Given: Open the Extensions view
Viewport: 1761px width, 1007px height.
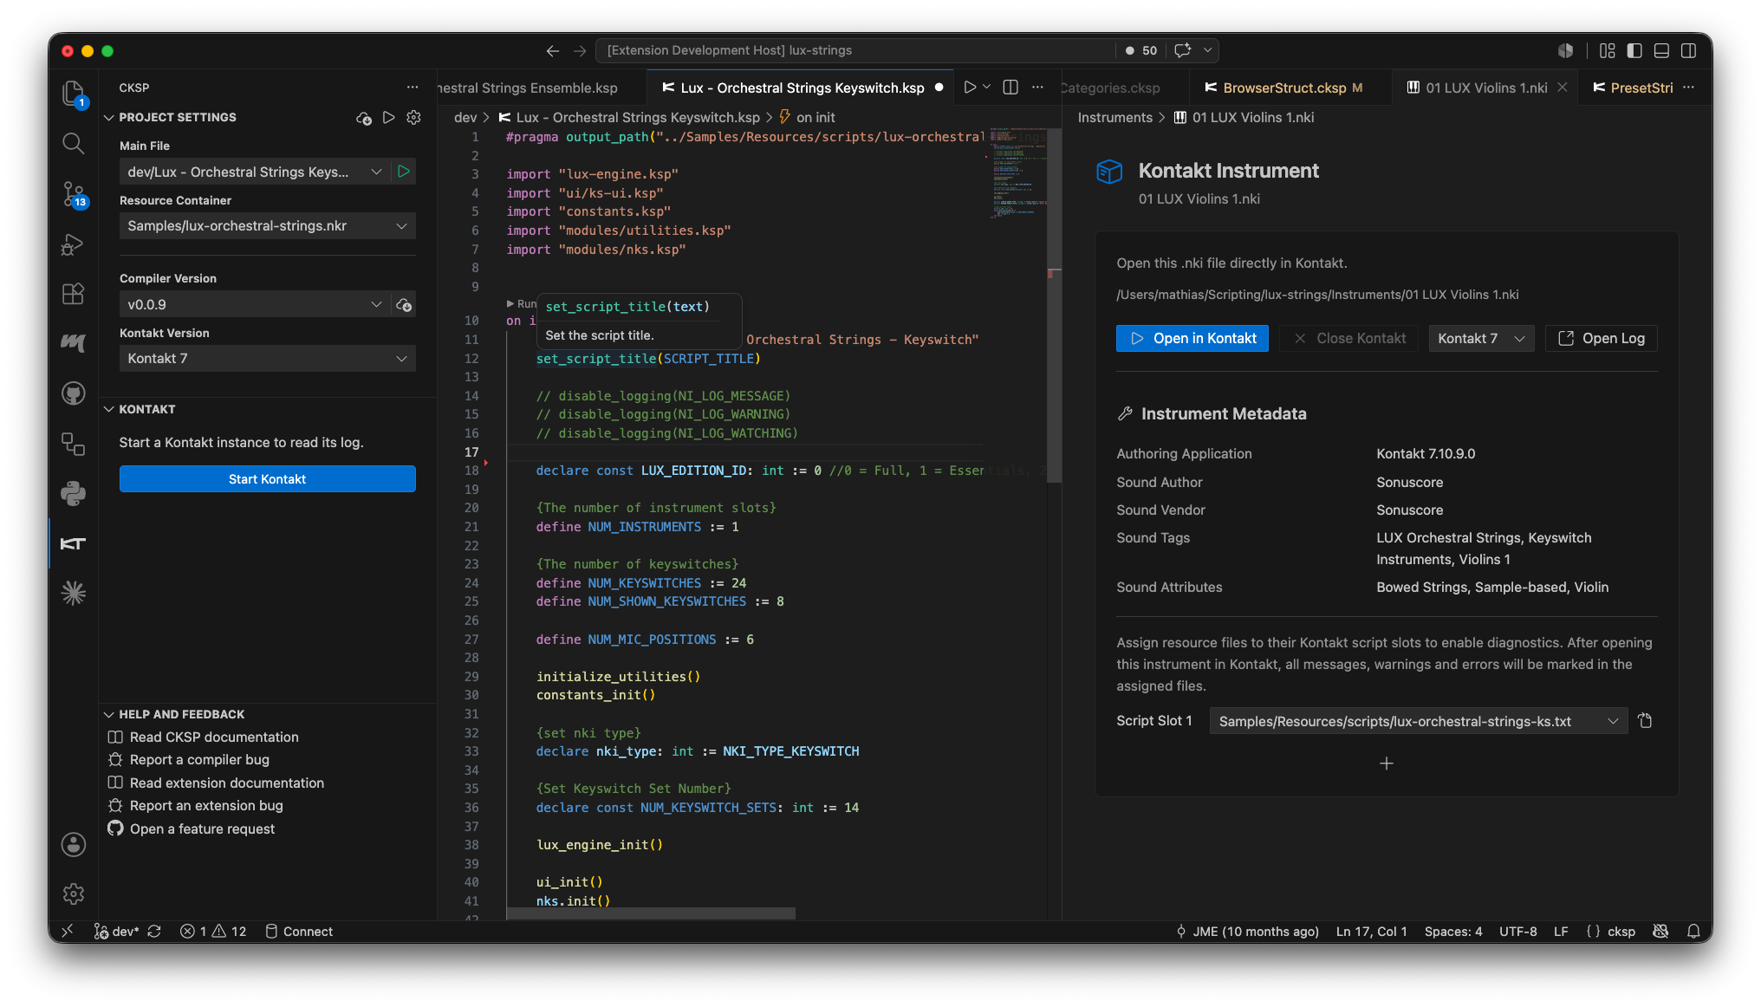Looking at the screenshot, I should pyautogui.click(x=74, y=294).
